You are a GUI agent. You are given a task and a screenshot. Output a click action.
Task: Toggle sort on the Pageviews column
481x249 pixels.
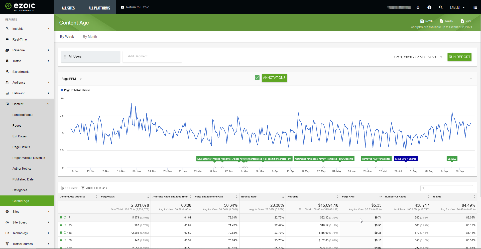coord(148,197)
